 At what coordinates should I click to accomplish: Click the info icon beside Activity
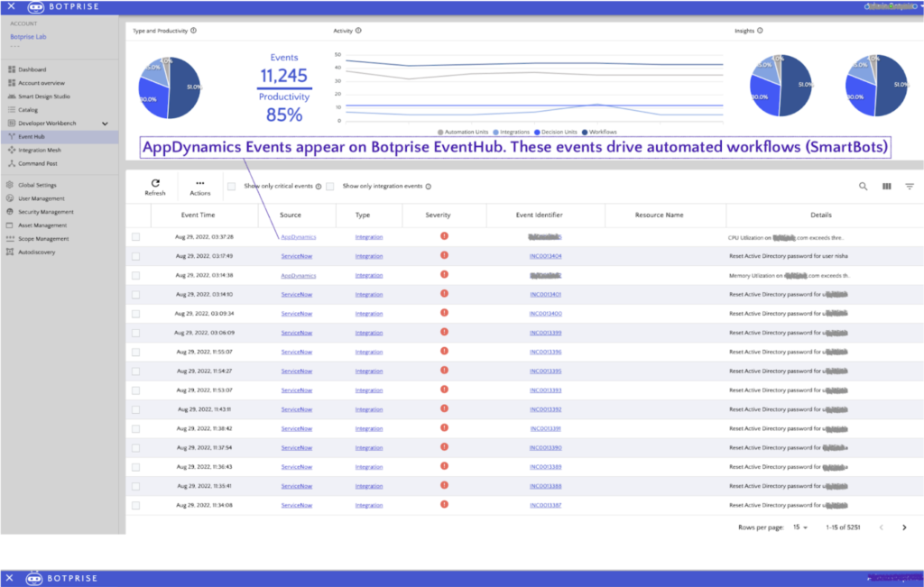click(x=358, y=31)
